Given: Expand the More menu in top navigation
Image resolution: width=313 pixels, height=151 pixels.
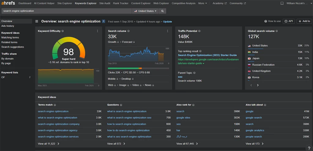Looking at the screenshot, I should [202, 3].
